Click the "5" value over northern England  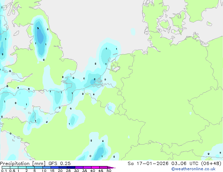[38, 28]
